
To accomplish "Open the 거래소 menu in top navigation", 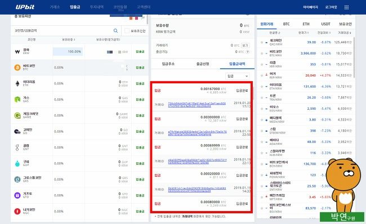I will (x=55, y=7).
